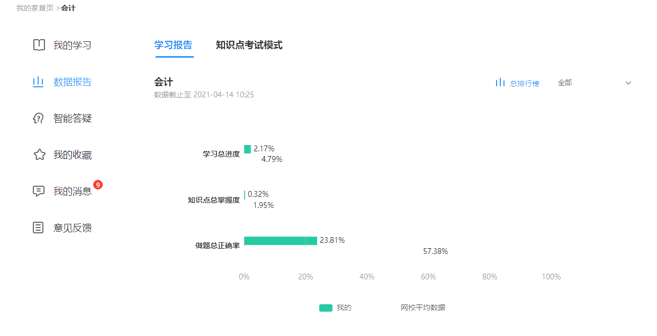Switch to the 知识点考试模式 tab

249,46
